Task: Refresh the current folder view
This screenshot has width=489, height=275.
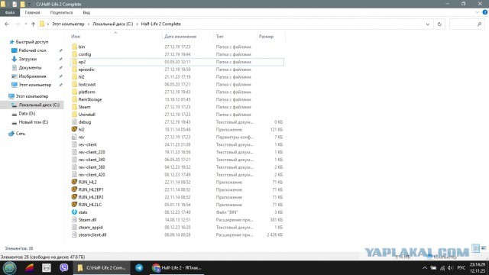Action: tap(439, 24)
